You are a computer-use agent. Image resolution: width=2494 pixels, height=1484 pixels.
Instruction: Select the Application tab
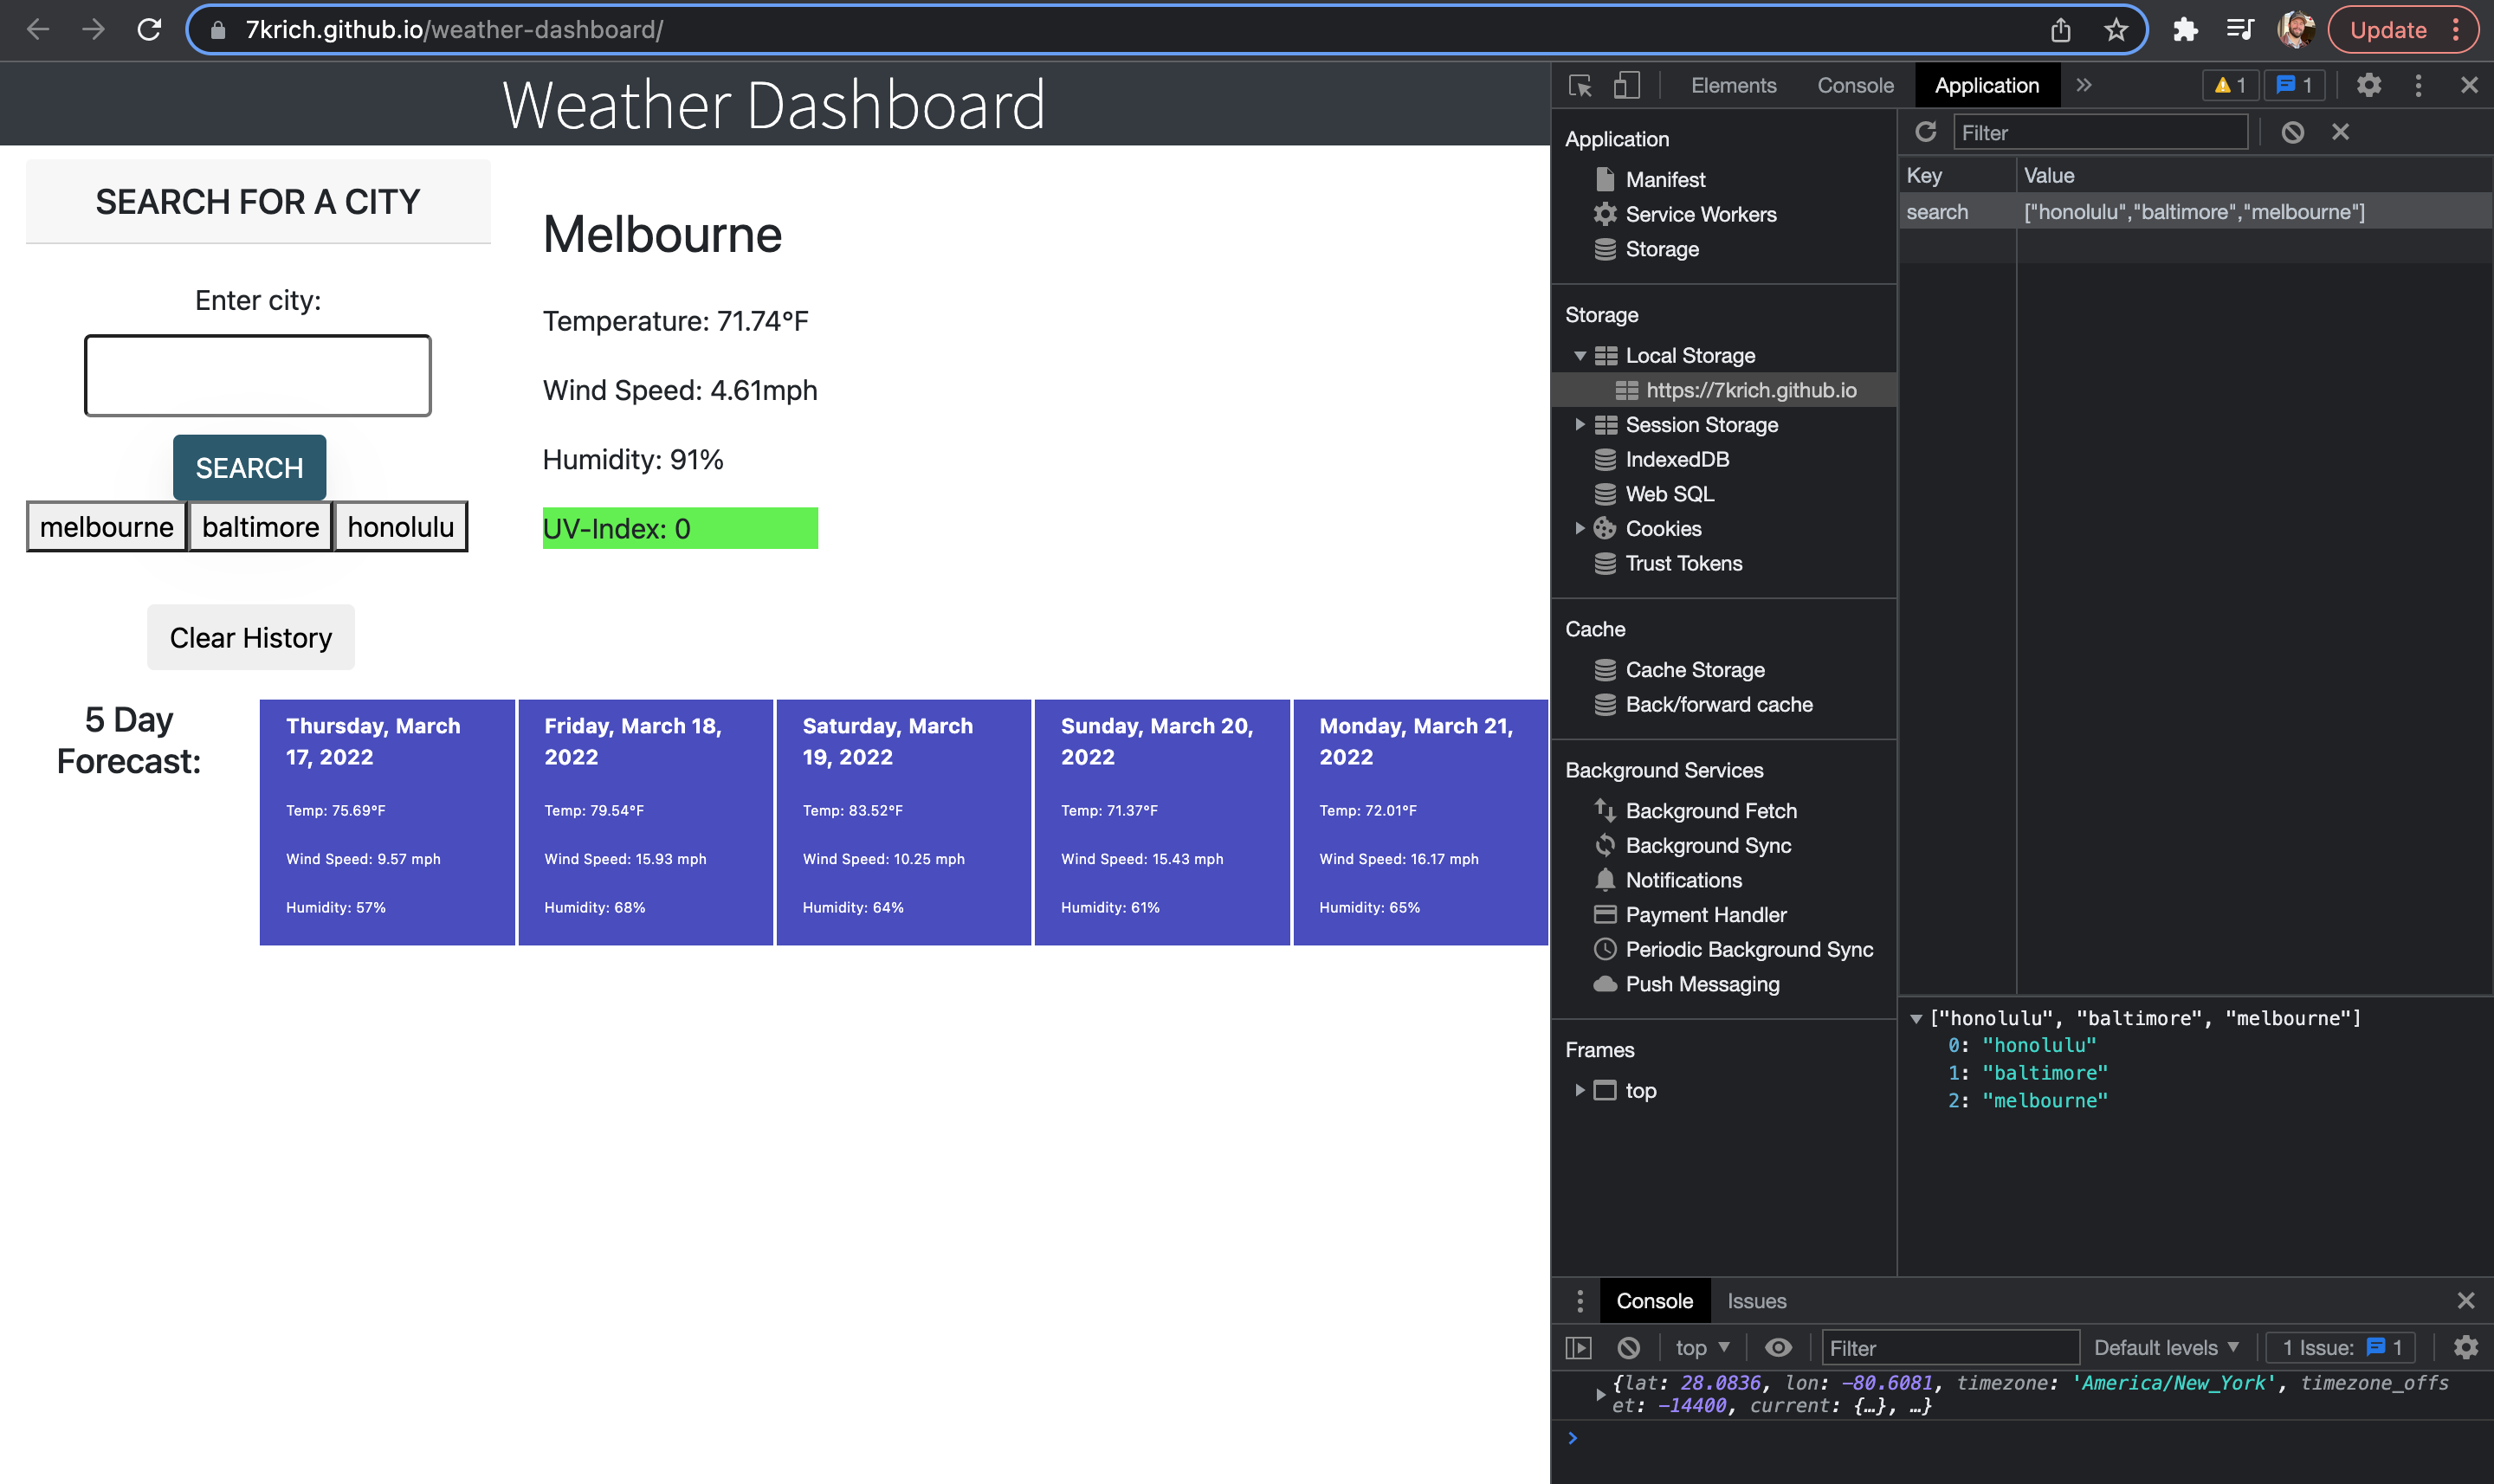pos(1986,85)
